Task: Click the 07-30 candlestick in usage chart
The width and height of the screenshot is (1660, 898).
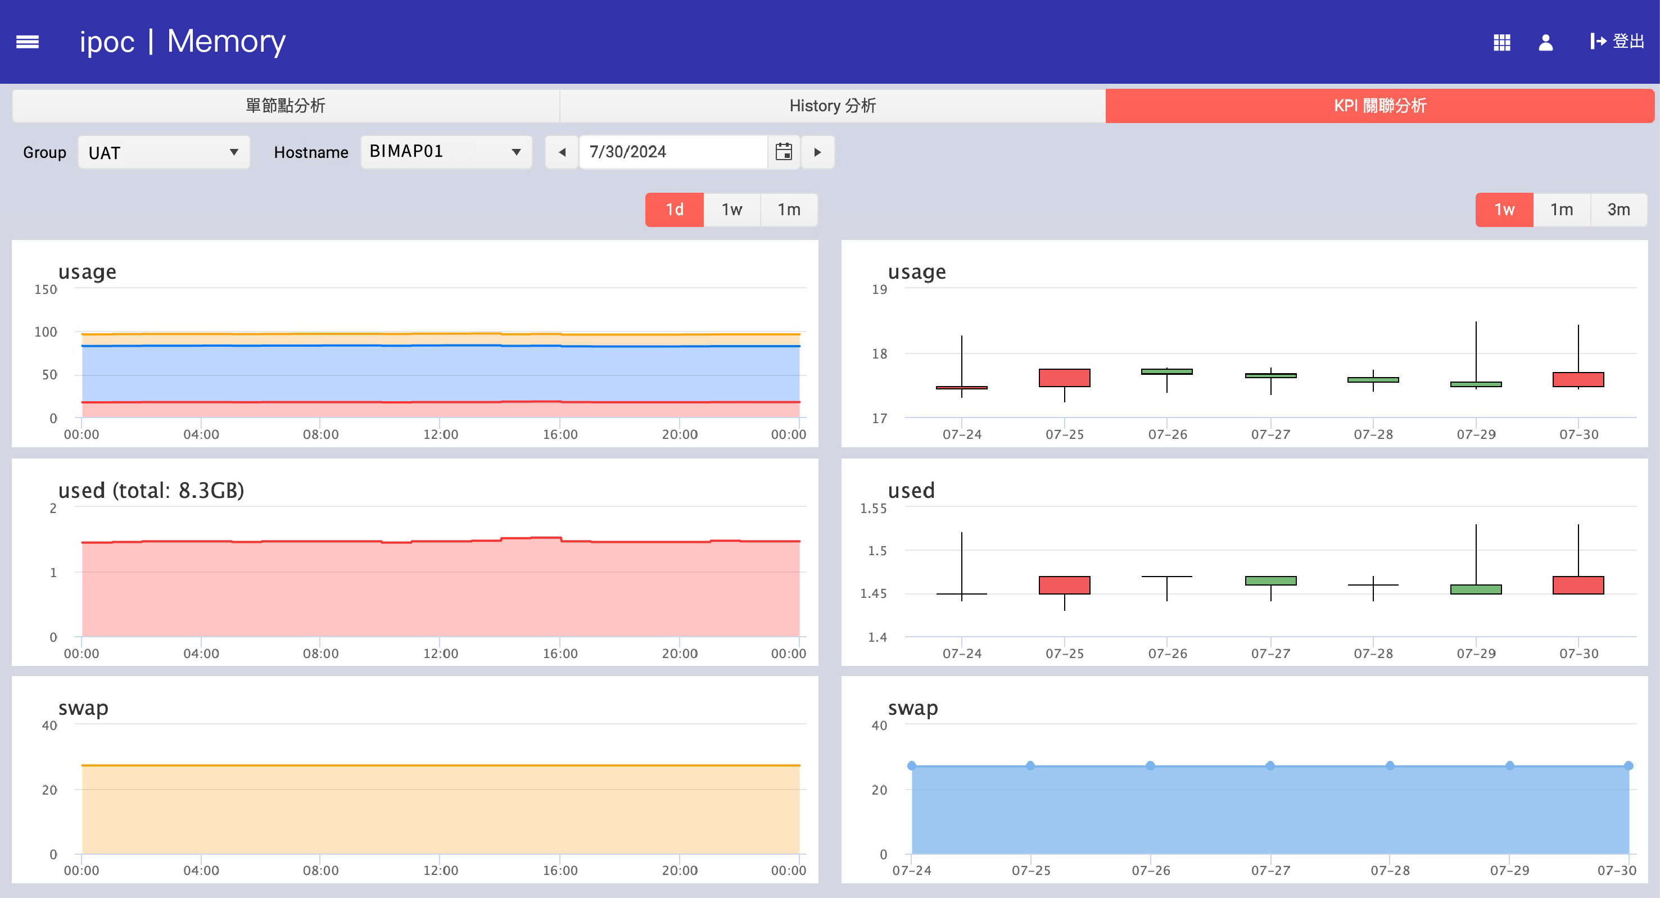Action: (1578, 379)
